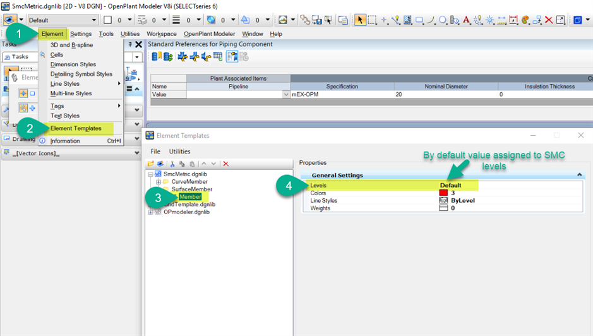
Task: Collapse the SmcMetric.dgnlib tree node
Action: (x=150, y=174)
